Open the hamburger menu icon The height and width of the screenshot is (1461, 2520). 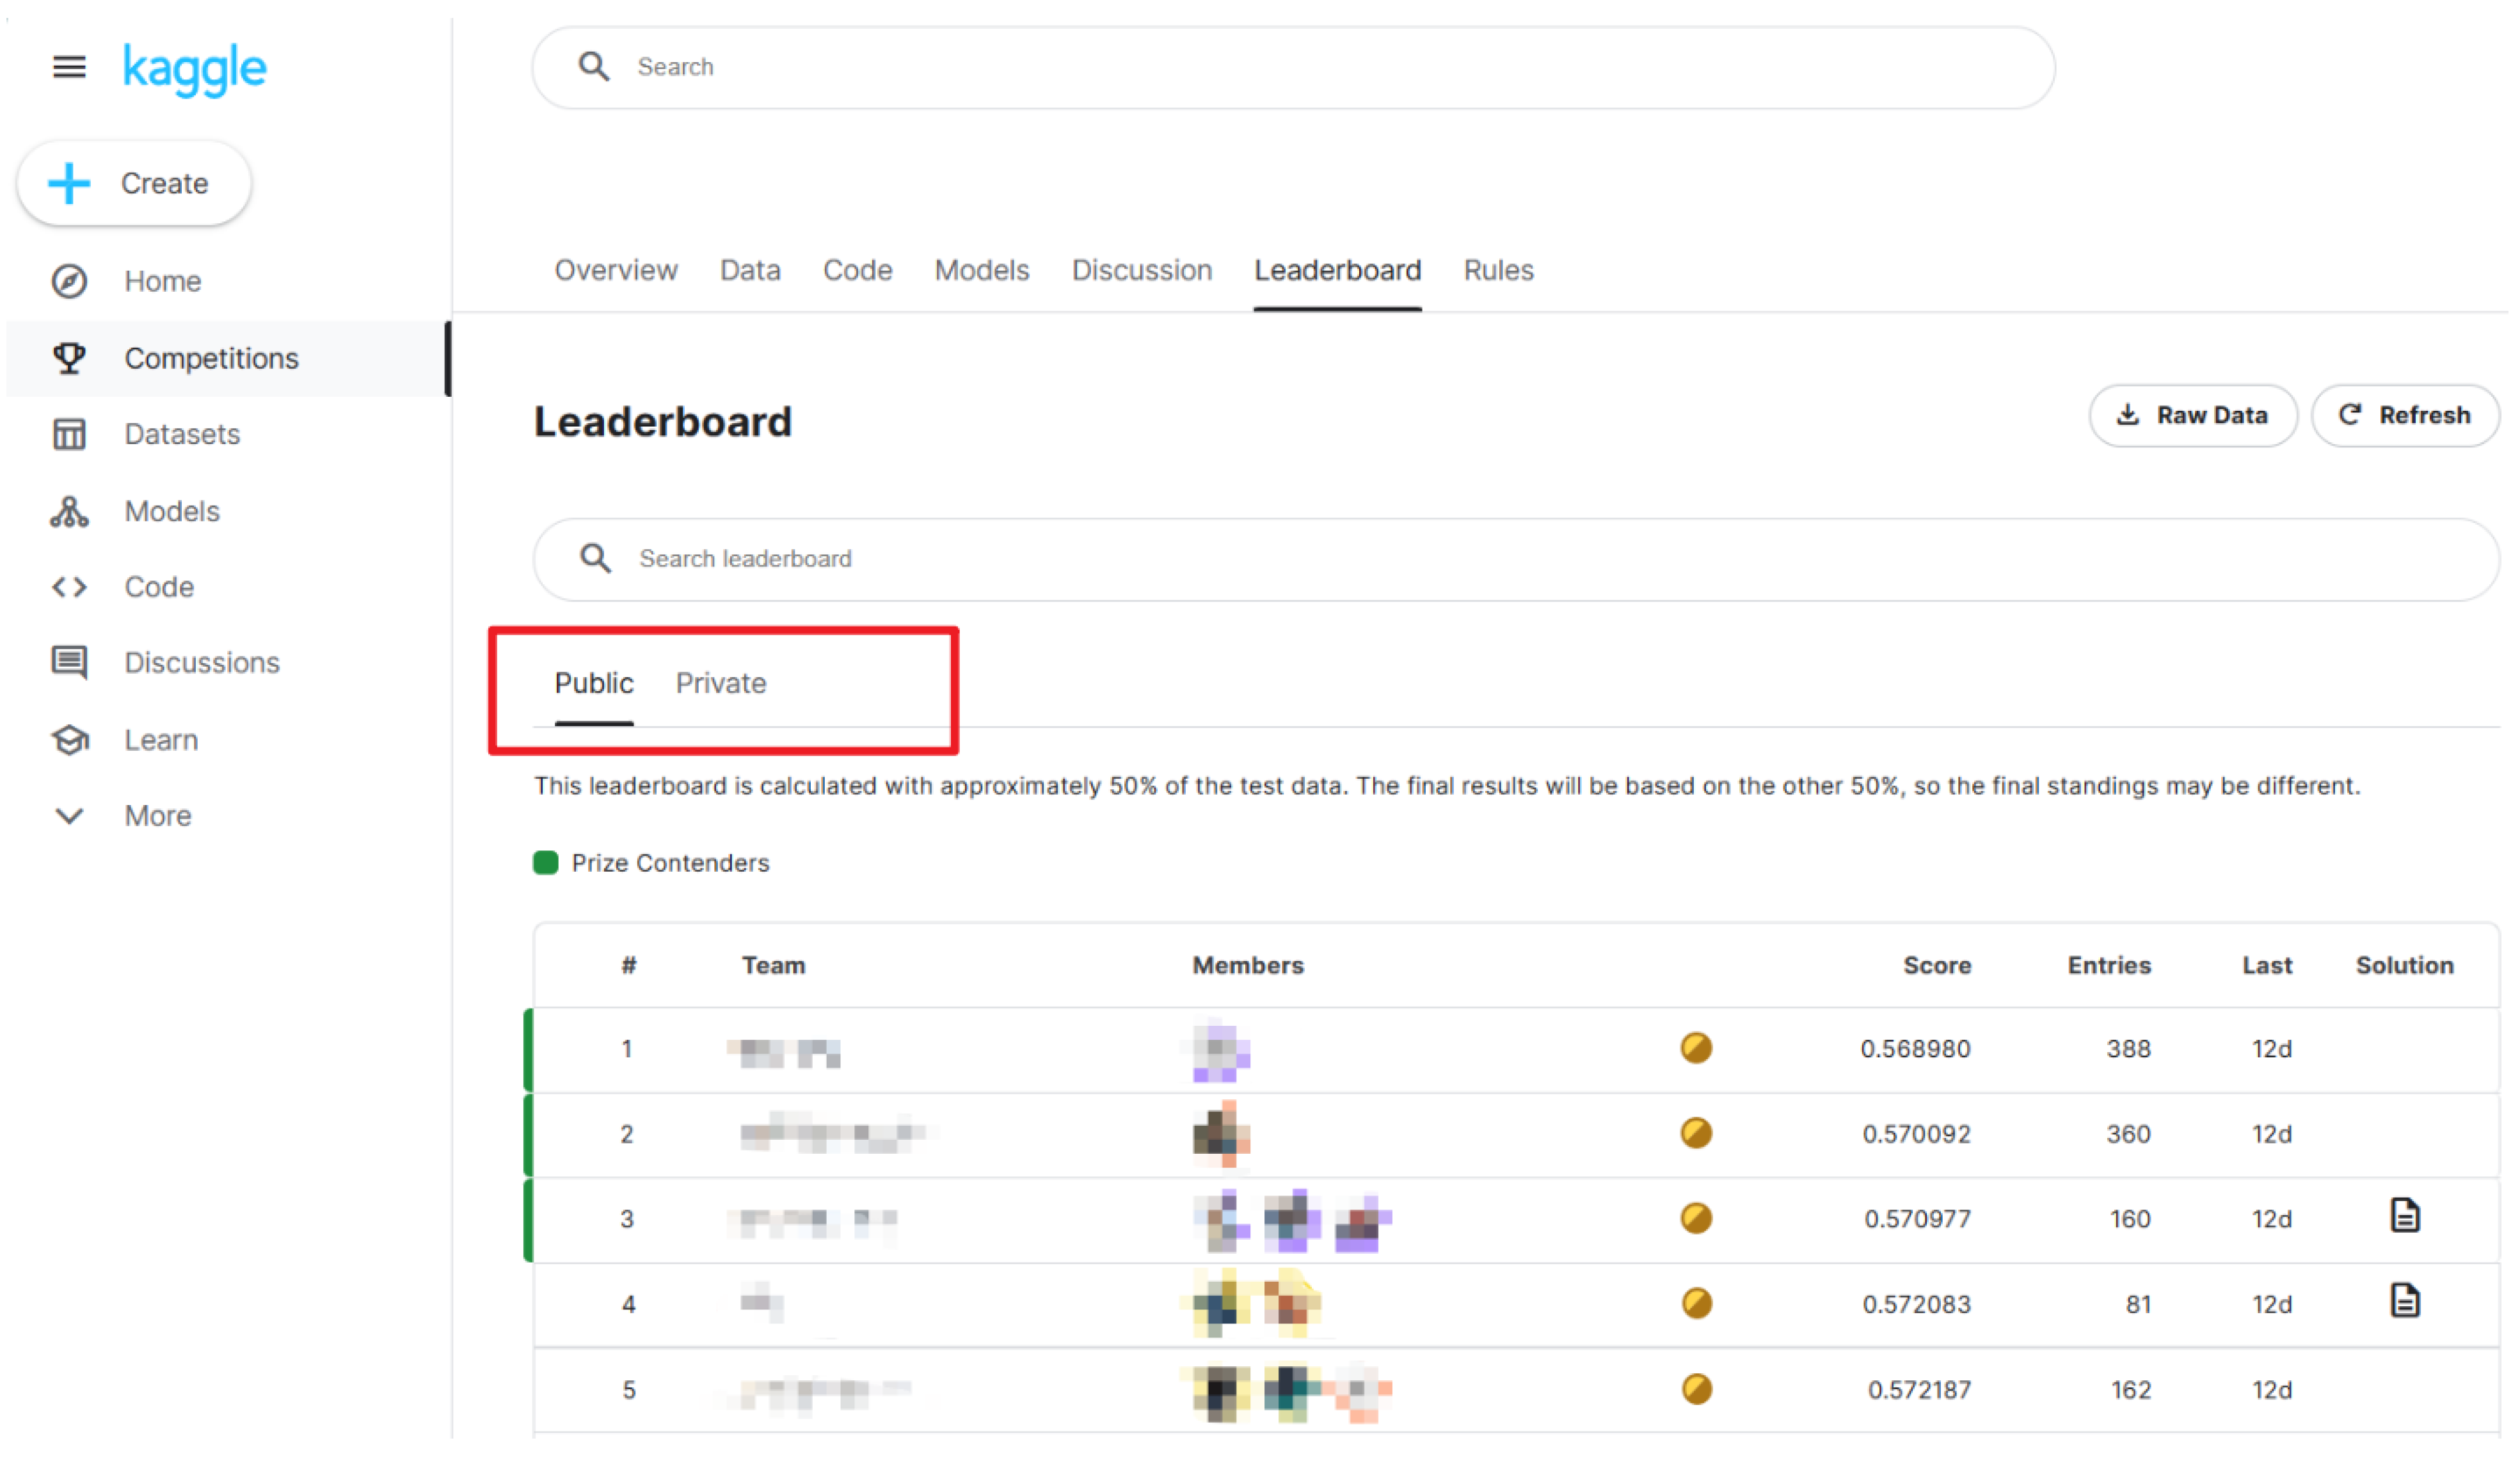click(x=68, y=67)
